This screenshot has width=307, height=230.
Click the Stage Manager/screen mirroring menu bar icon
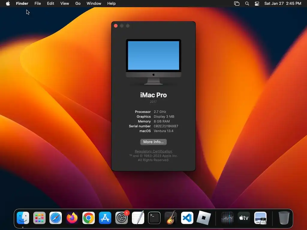point(237,4)
